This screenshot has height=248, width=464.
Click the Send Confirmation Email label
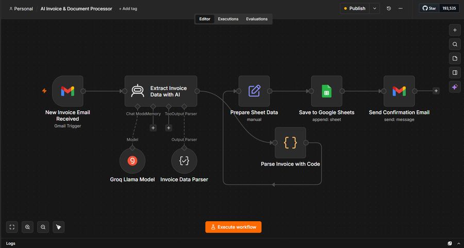399,113
